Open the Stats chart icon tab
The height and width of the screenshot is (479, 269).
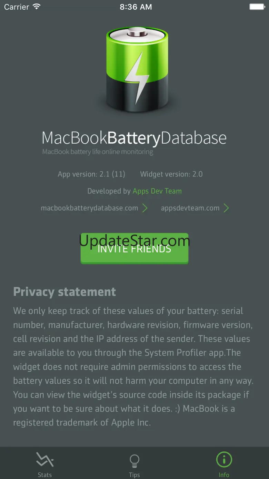coord(45,460)
